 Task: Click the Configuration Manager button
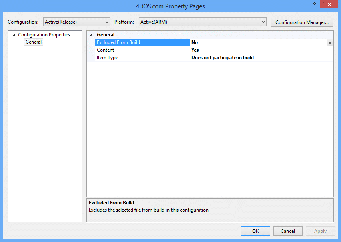[x=302, y=22]
